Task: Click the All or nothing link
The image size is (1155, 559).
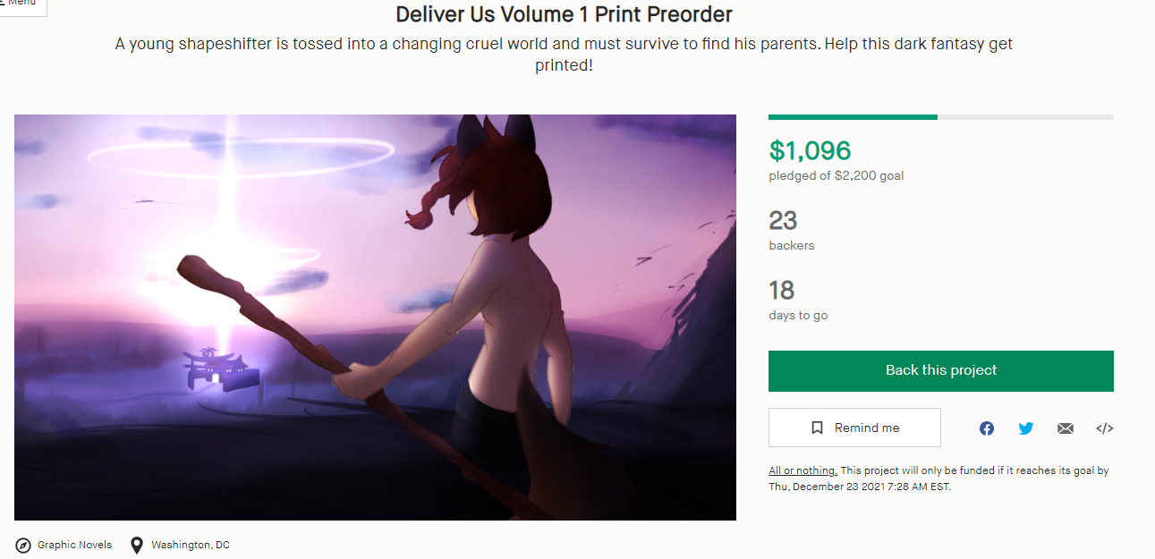Action: (x=803, y=470)
